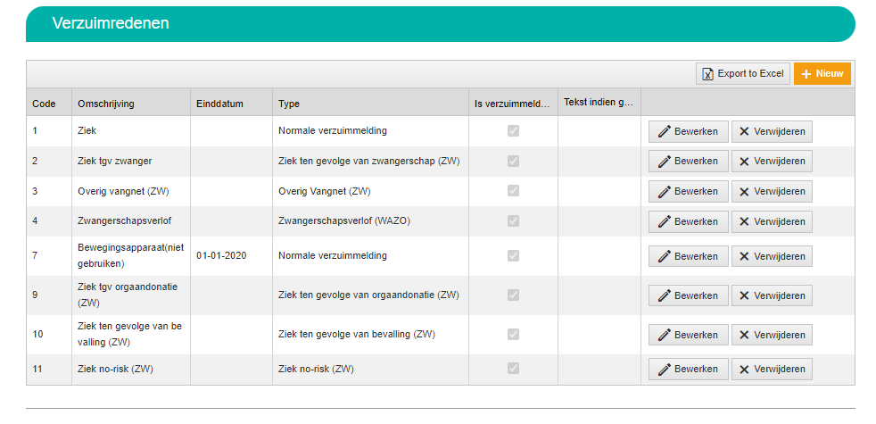Edit Ziek tgv orgaandonatie via Bewerken
The height and width of the screenshot is (424, 876).
(x=689, y=295)
